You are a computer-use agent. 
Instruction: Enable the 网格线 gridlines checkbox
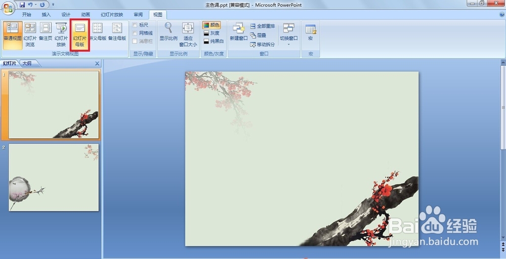point(135,33)
